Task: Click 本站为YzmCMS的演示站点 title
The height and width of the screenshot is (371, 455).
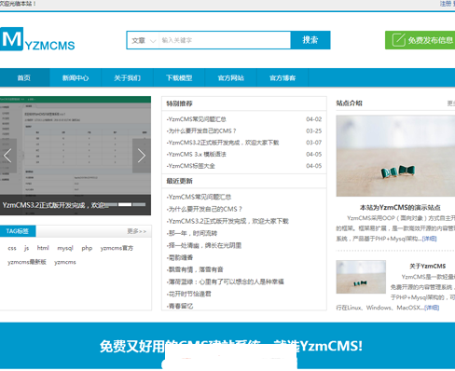Action: pyautogui.click(x=400, y=207)
